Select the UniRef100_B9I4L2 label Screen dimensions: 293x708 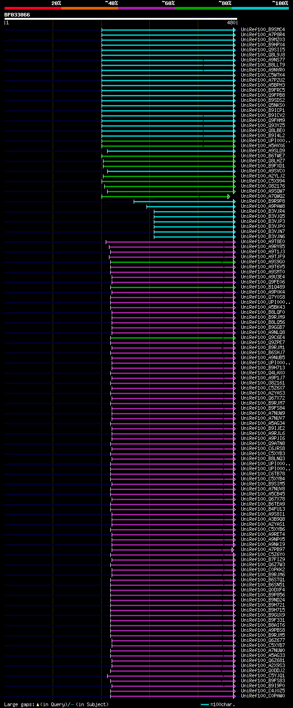click(263, 136)
